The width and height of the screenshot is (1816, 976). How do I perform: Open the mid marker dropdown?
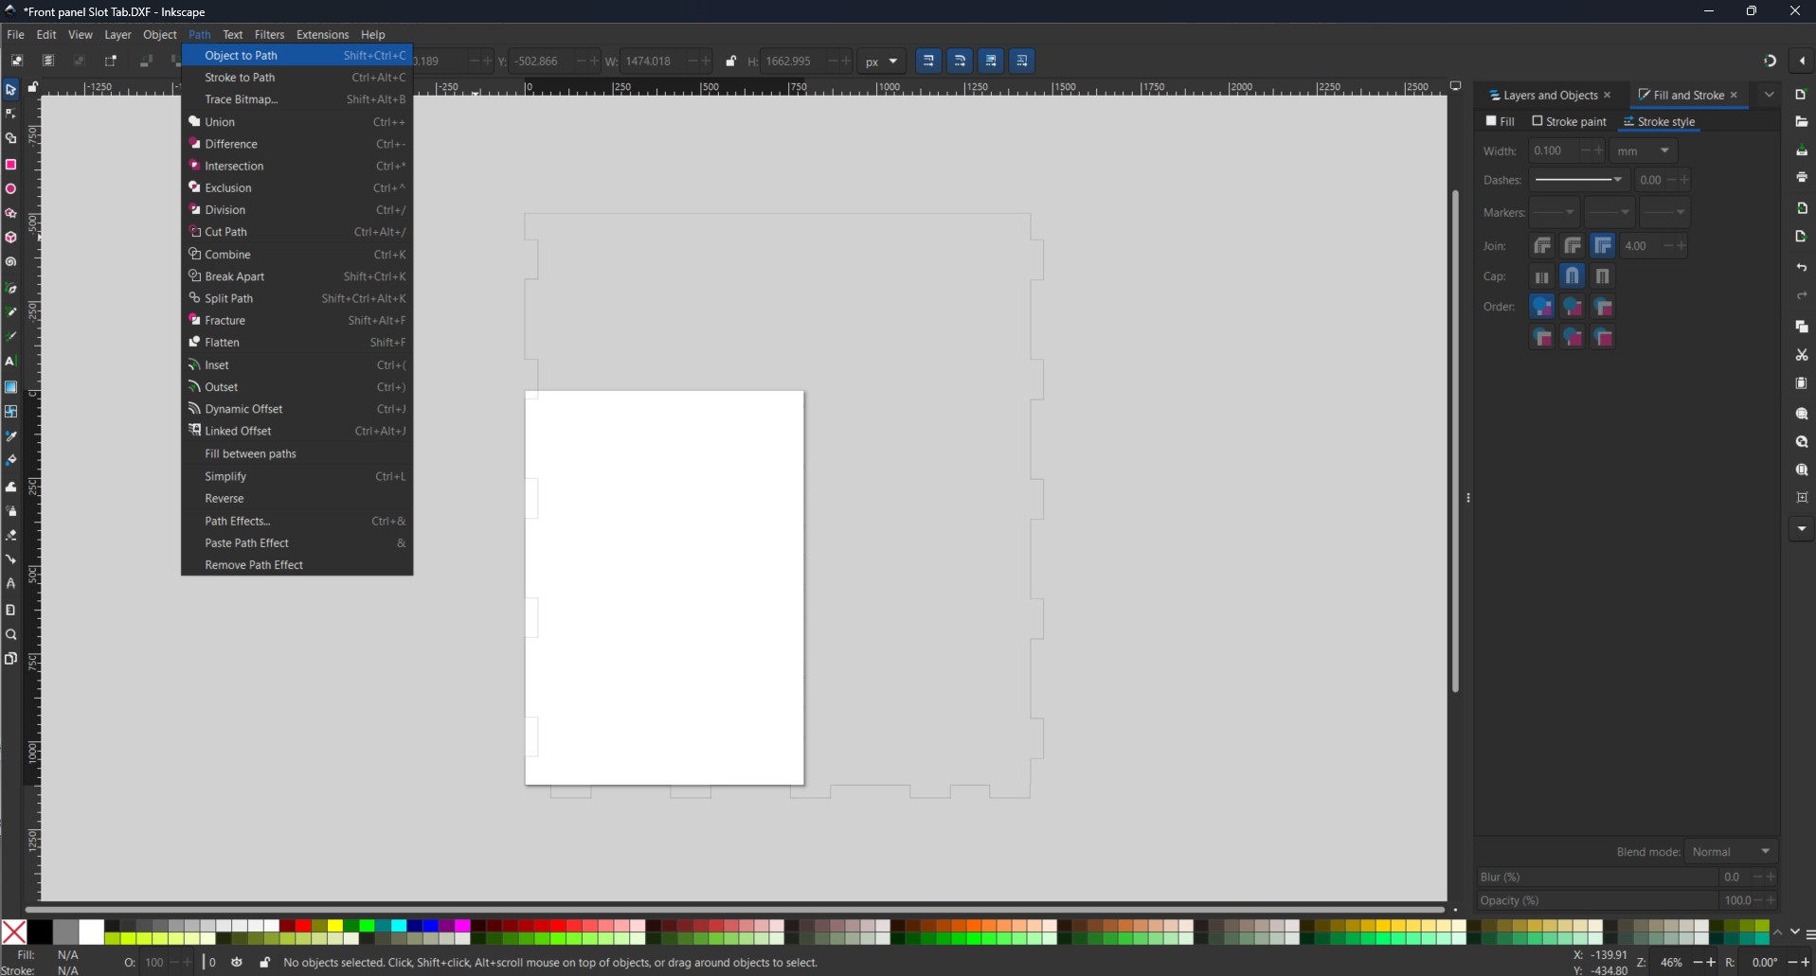[x=1609, y=213]
